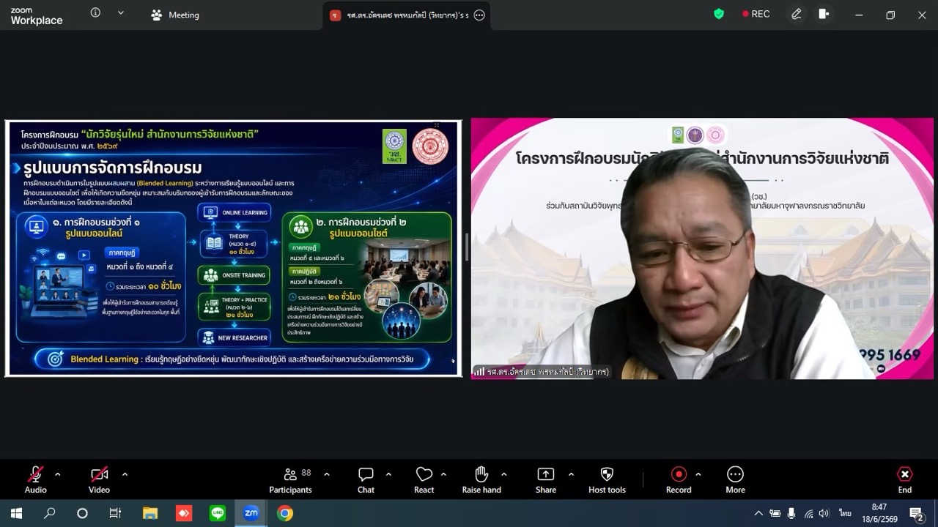The height and width of the screenshot is (527, 938).
Task: Expand the arrow next to Participants
Action: [x=327, y=474]
